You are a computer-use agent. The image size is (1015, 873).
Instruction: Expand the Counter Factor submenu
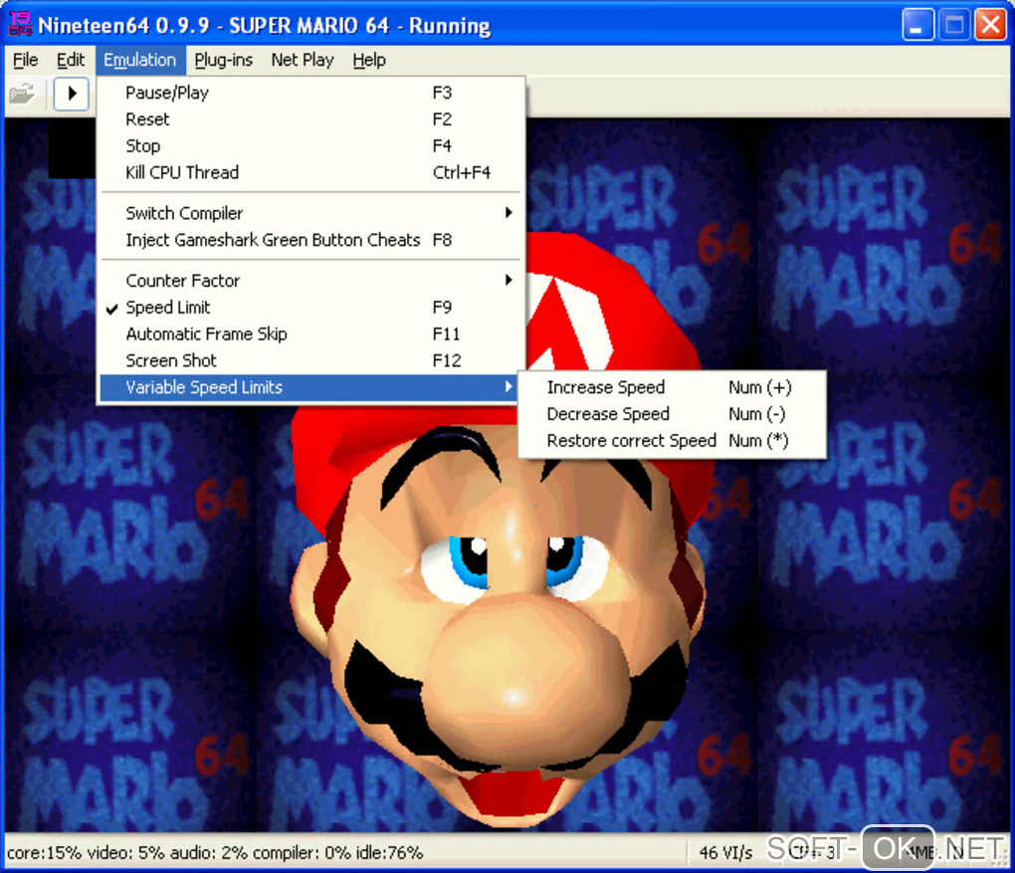tap(310, 281)
